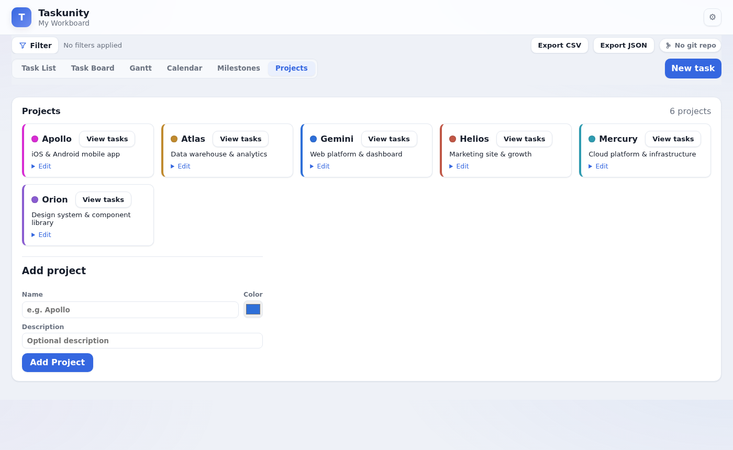
Task: Open the Gantt tab
Action: 141,69
